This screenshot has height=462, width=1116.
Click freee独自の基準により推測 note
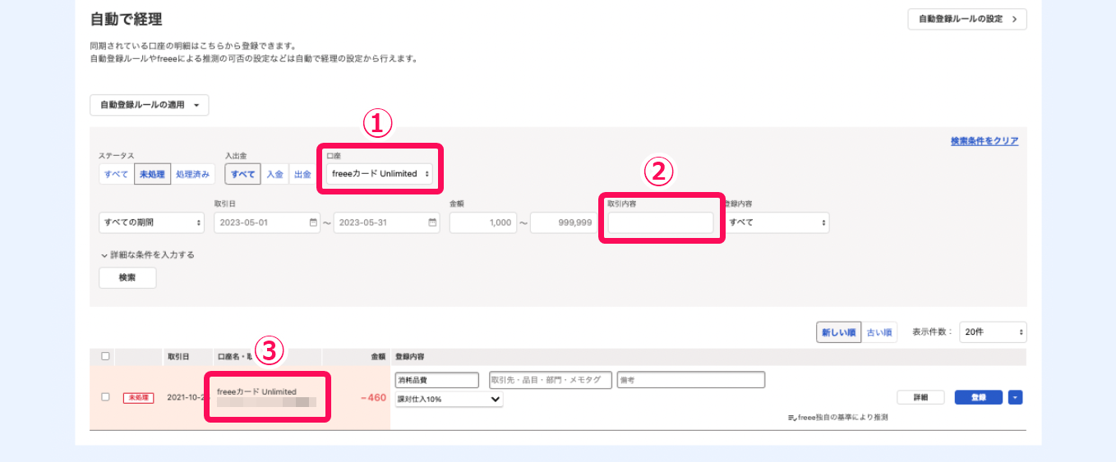pos(837,417)
